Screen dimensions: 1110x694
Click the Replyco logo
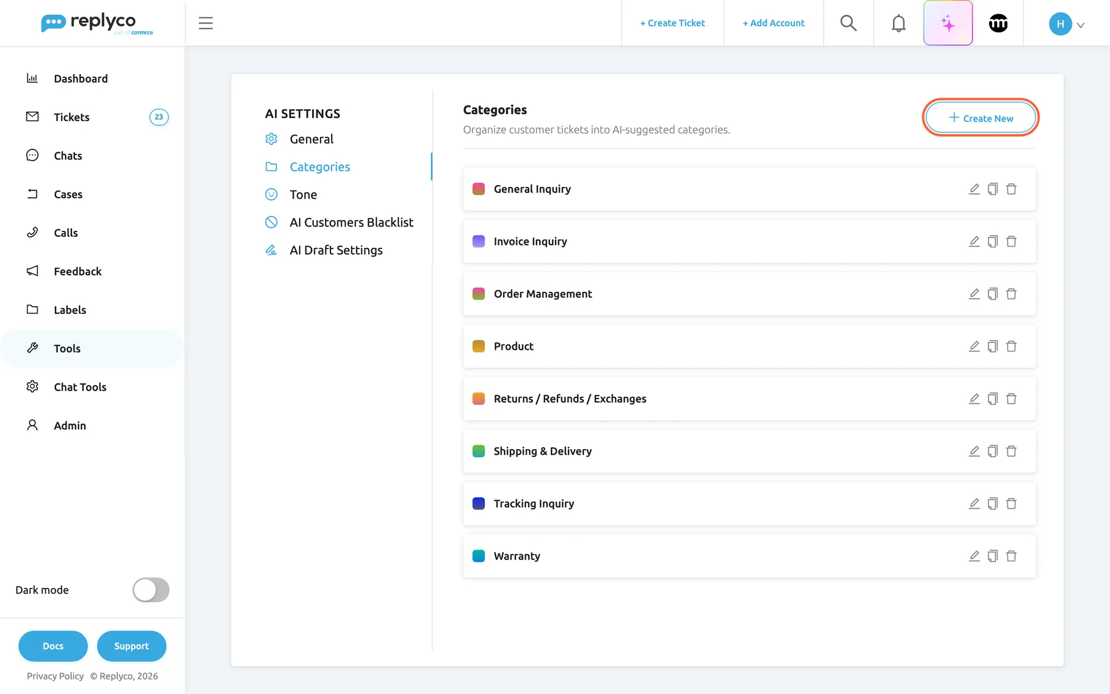point(97,23)
